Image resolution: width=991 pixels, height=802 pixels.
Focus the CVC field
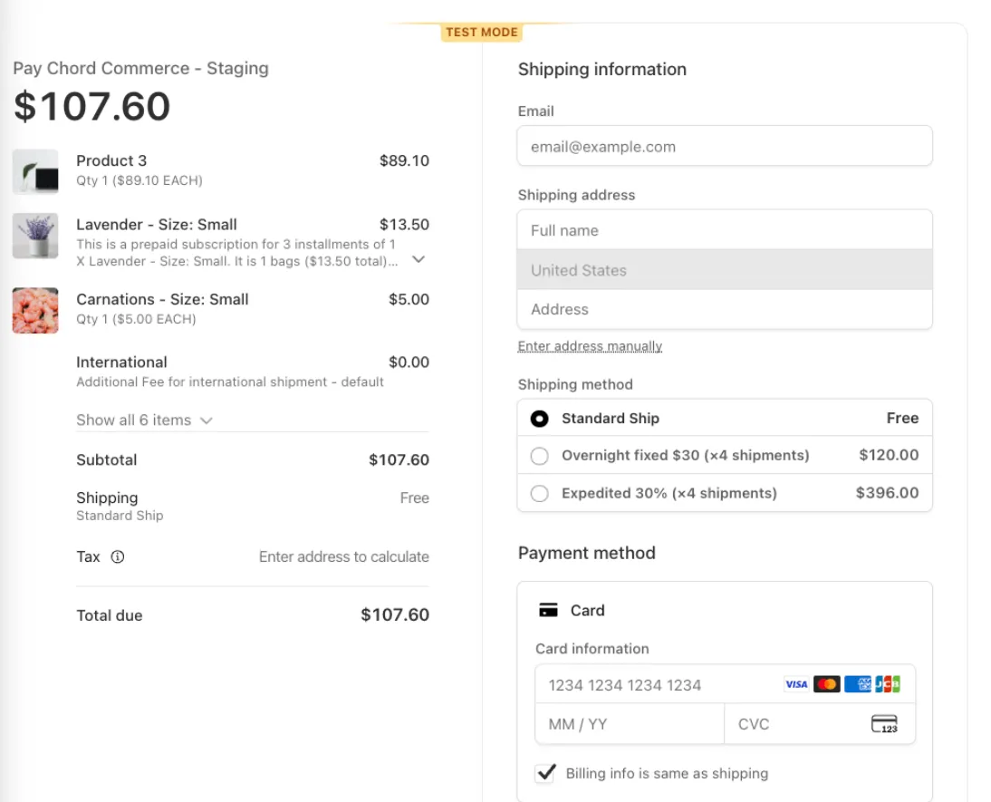coord(819,723)
